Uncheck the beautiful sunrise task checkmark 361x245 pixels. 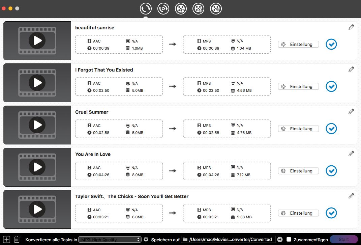point(331,44)
